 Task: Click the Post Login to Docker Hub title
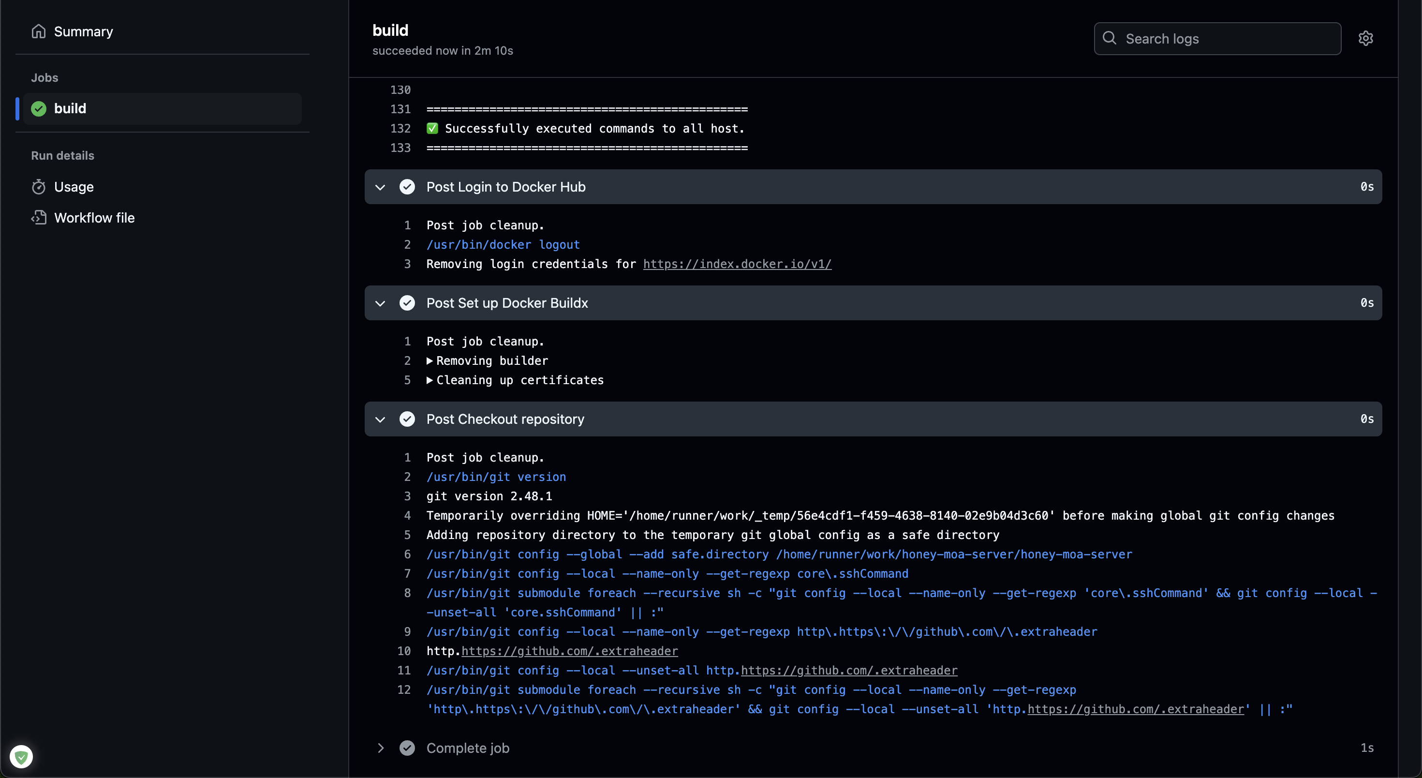(x=505, y=187)
